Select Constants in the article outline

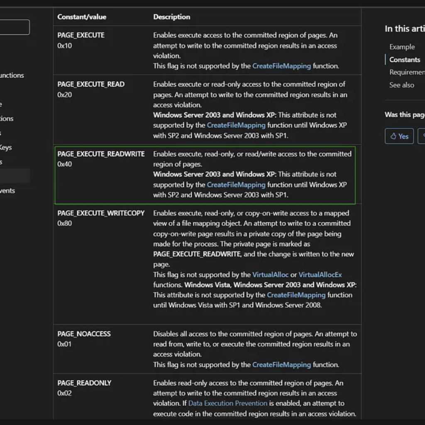pos(404,60)
